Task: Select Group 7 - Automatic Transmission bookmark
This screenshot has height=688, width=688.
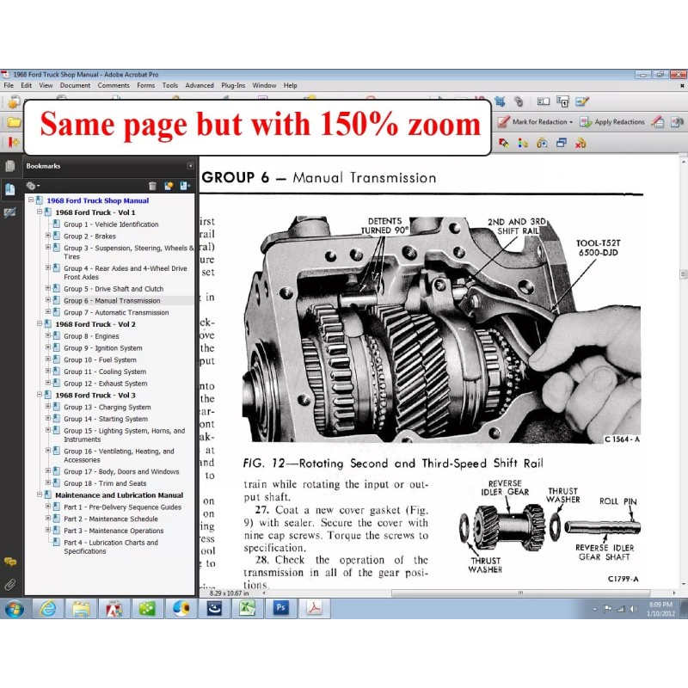Action: 116,313
